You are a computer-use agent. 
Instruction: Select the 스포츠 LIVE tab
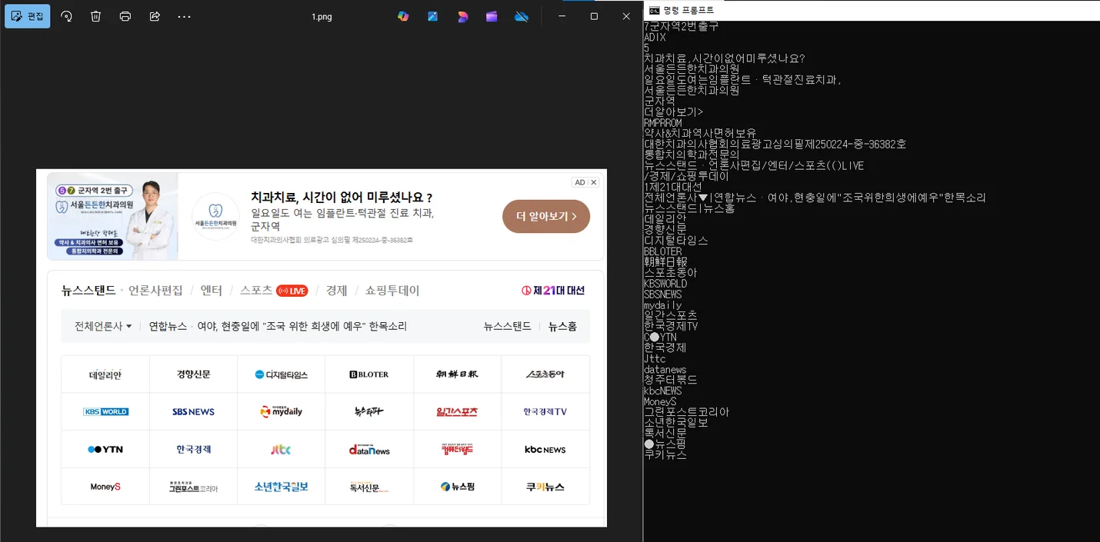pos(274,291)
